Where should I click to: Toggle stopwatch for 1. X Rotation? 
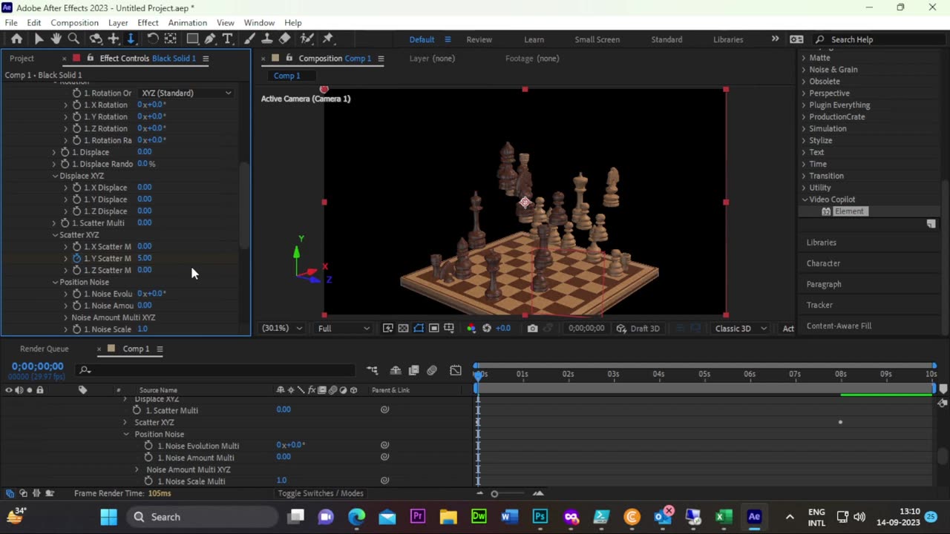pos(76,105)
